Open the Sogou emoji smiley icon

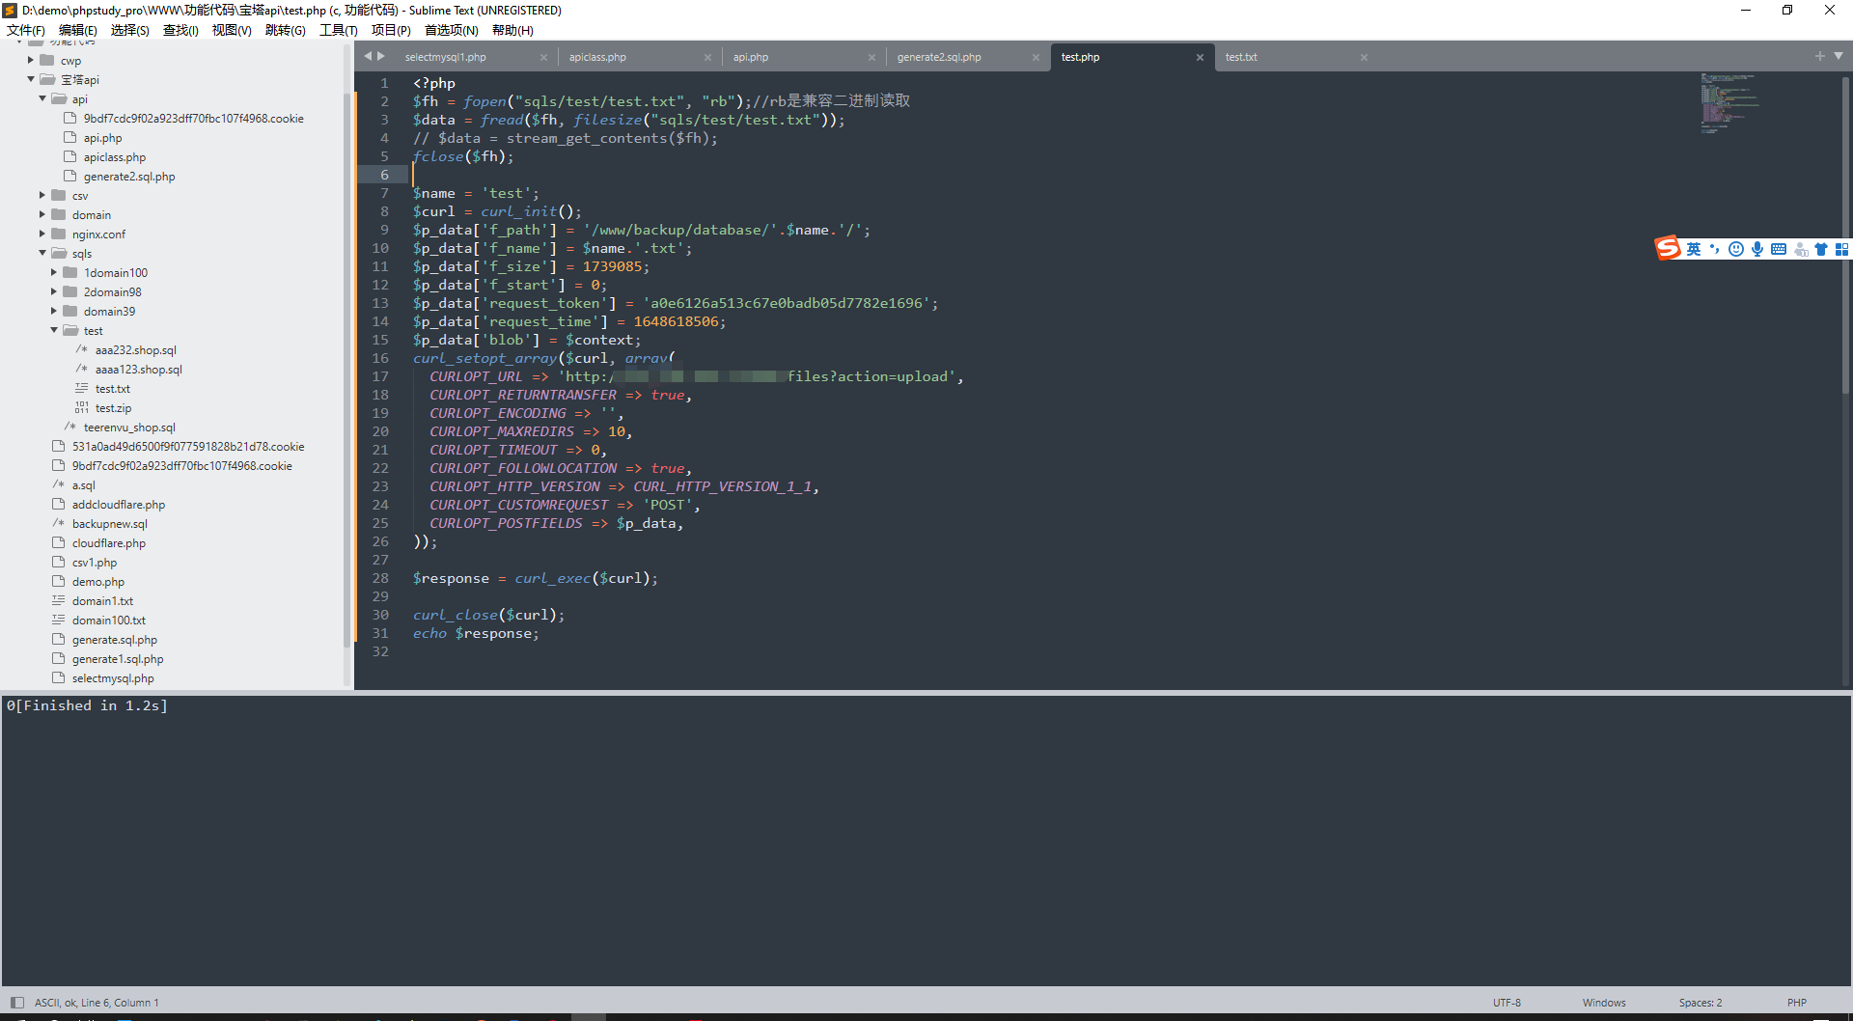(1736, 249)
